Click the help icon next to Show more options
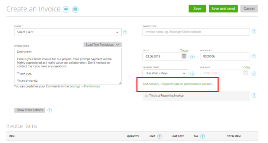 click(x=49, y=110)
